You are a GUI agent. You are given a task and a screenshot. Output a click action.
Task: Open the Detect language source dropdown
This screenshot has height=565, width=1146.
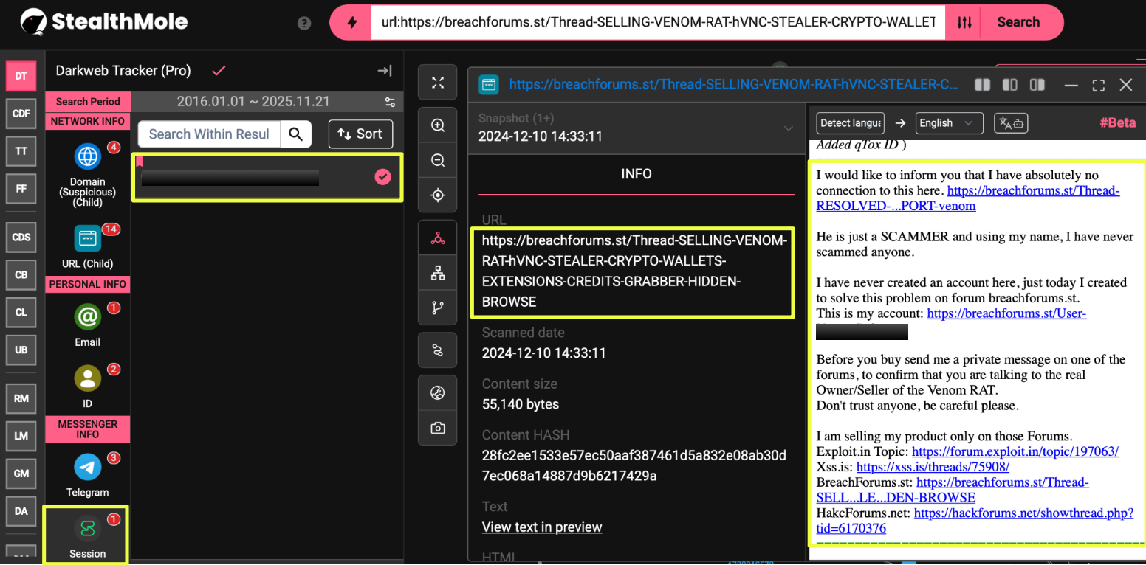click(x=850, y=123)
